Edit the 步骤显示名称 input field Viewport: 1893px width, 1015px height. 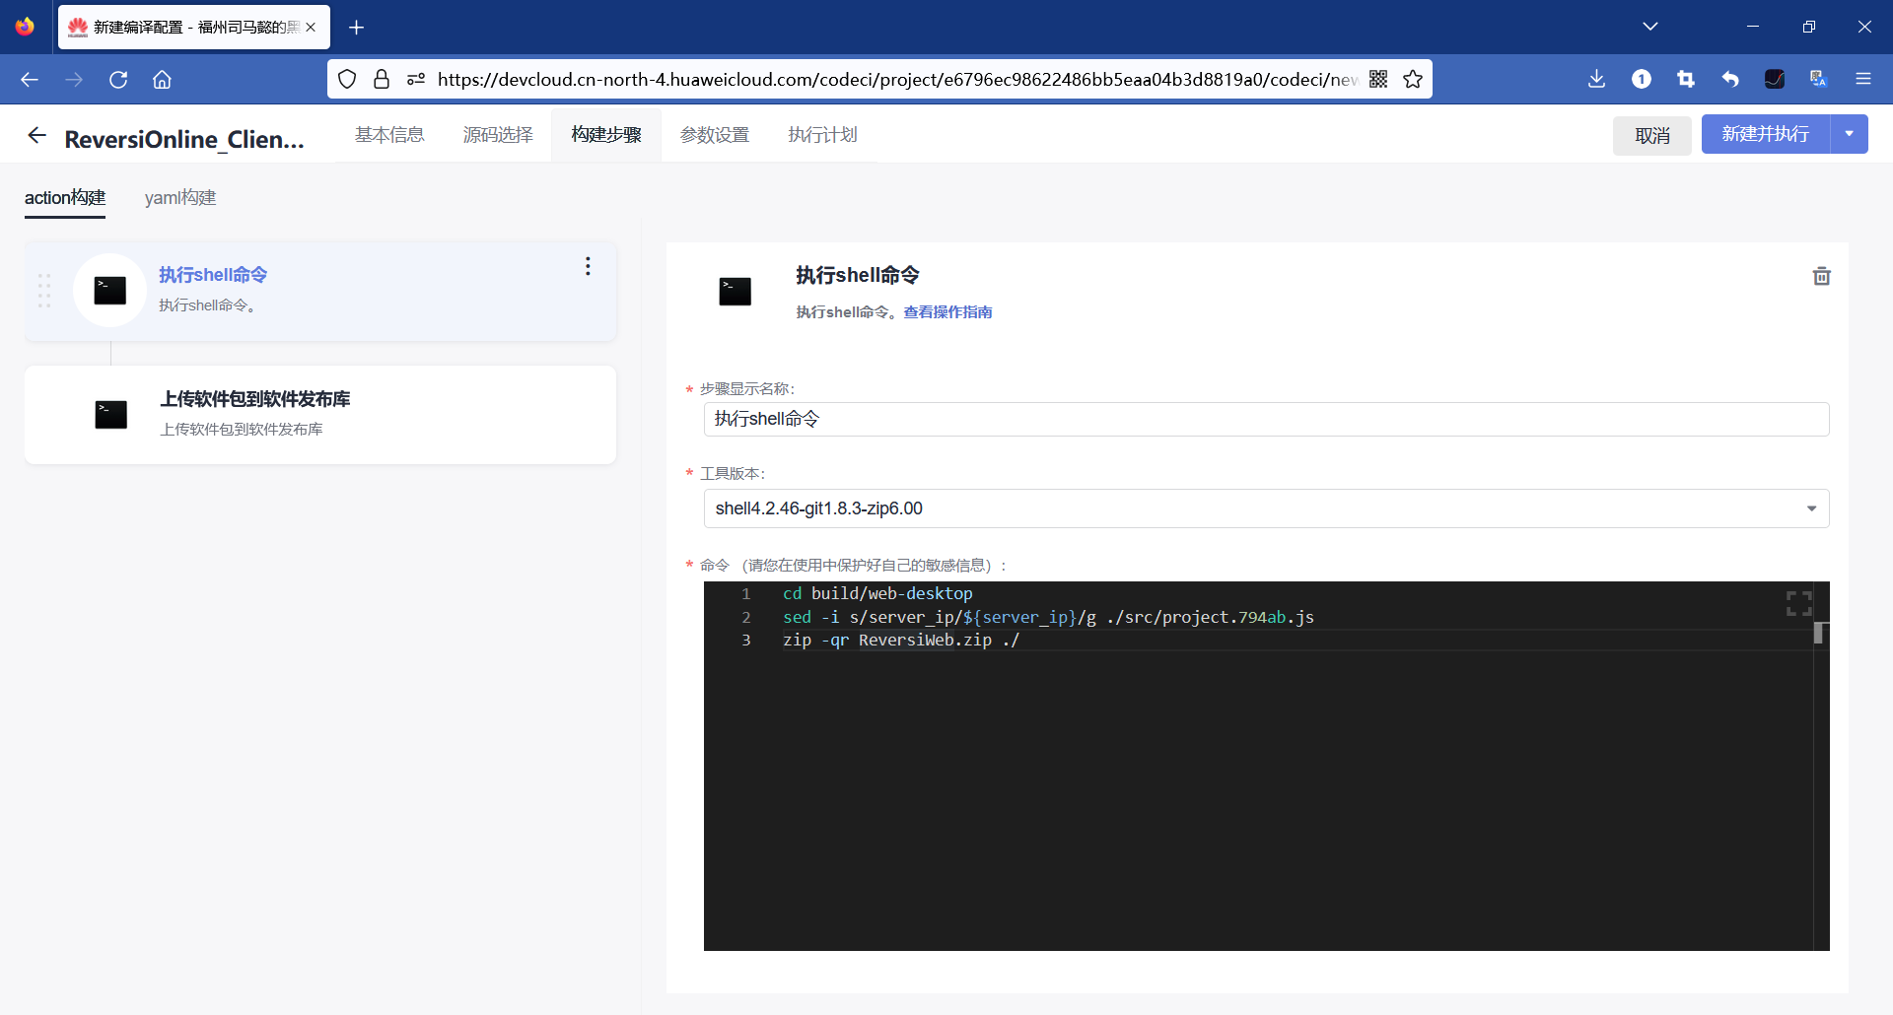click(x=1266, y=419)
